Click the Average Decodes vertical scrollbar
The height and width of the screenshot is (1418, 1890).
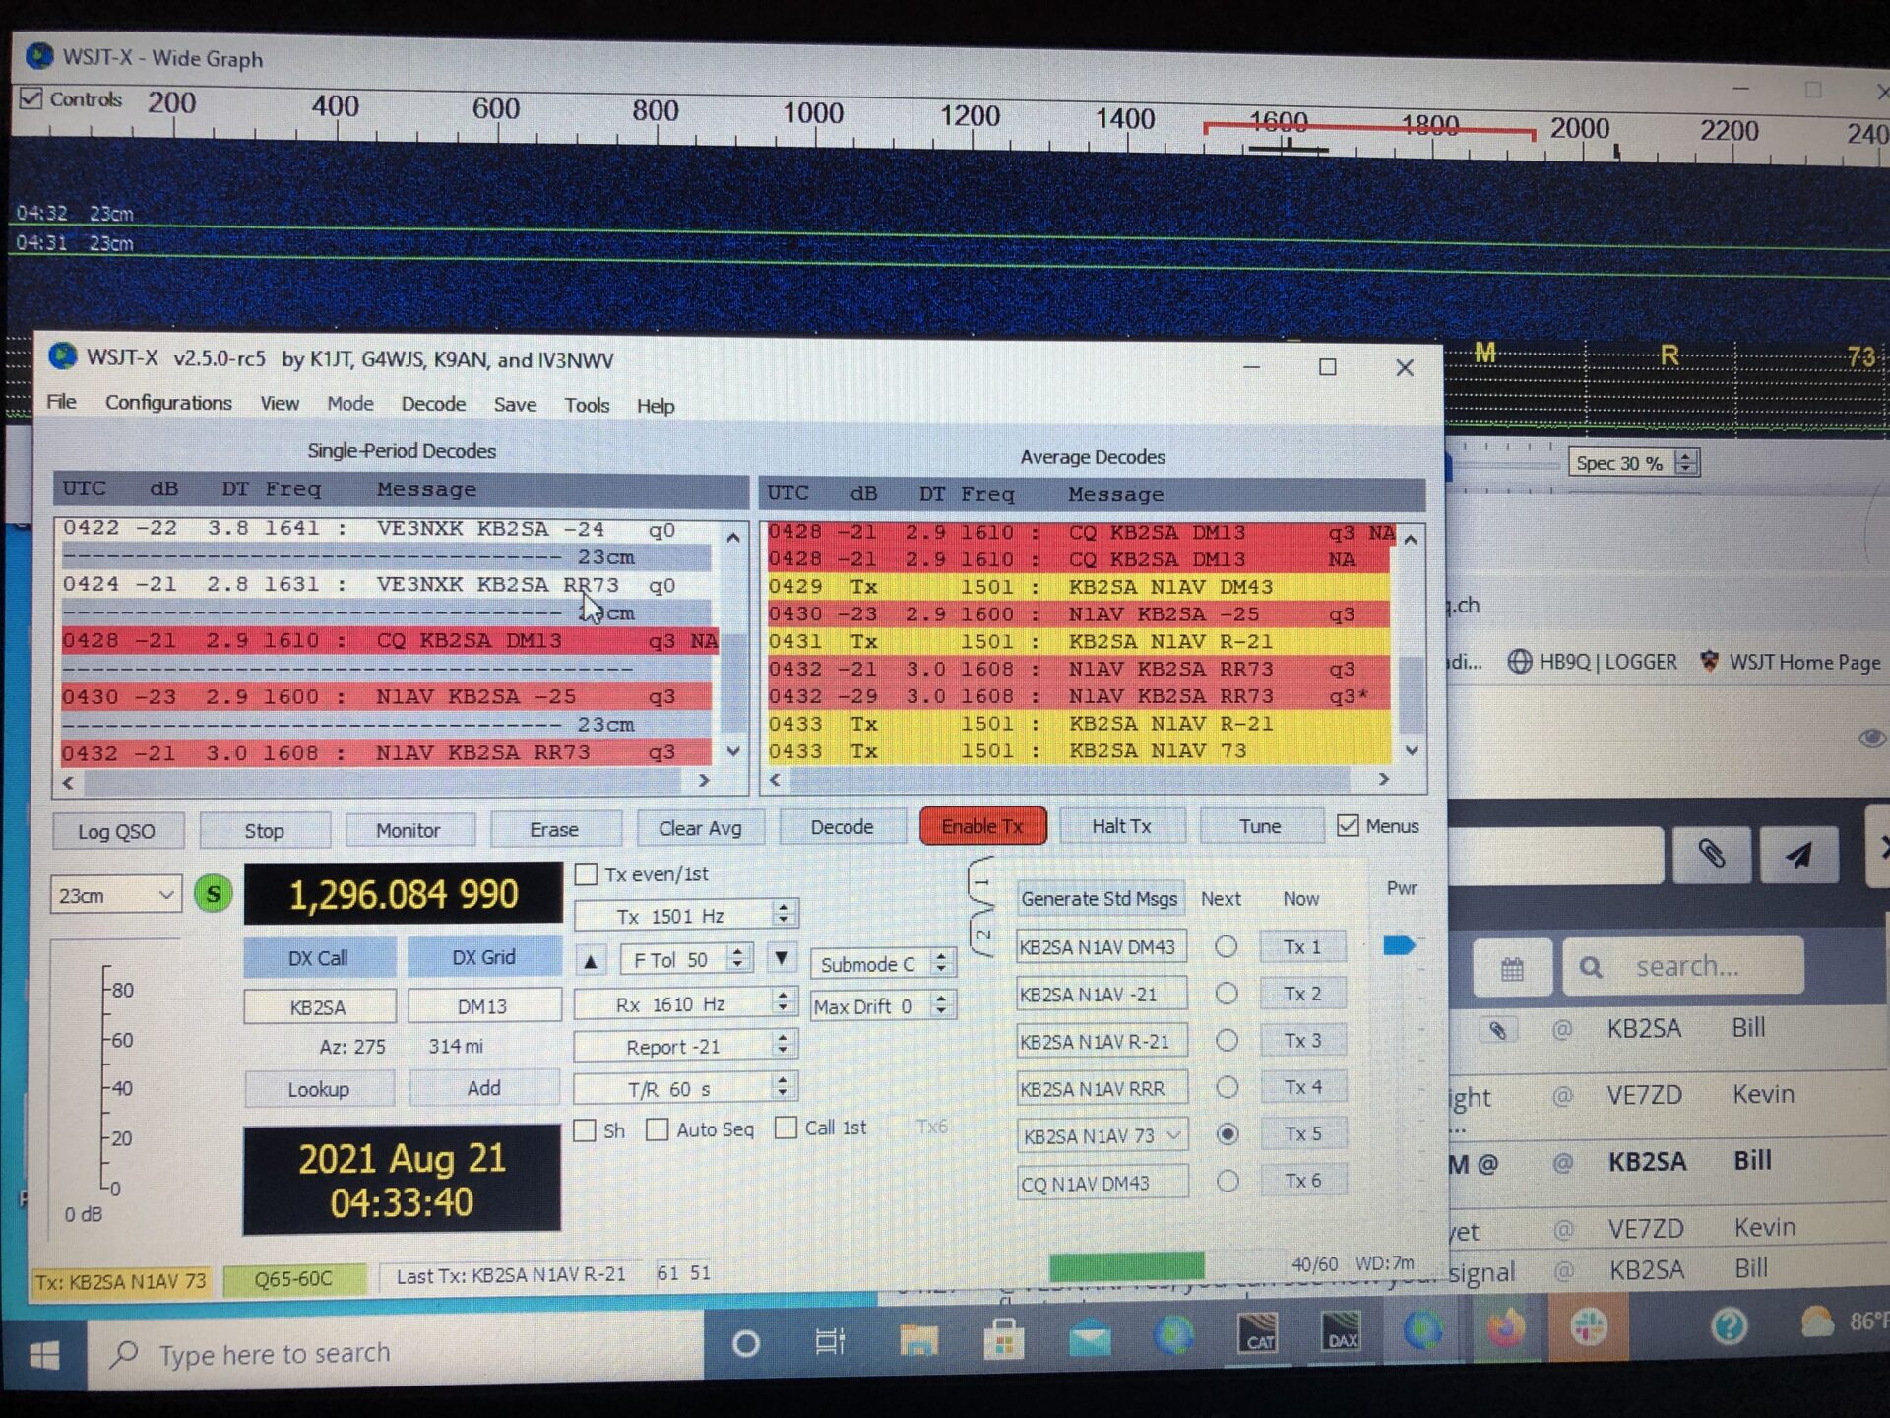click(1411, 645)
